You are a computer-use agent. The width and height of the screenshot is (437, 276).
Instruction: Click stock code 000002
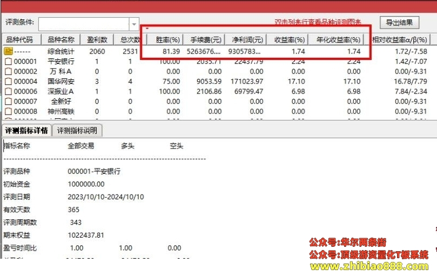(x=25, y=71)
